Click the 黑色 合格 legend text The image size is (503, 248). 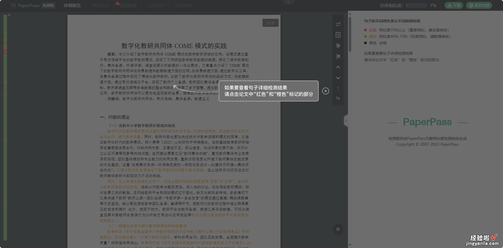coord(378,43)
